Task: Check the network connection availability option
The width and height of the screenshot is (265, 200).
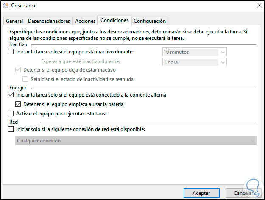Action: (x=11, y=129)
